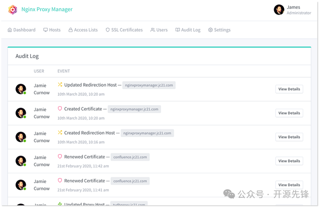Click shield icon of 11:41 am Renewed Certificate

60,180
